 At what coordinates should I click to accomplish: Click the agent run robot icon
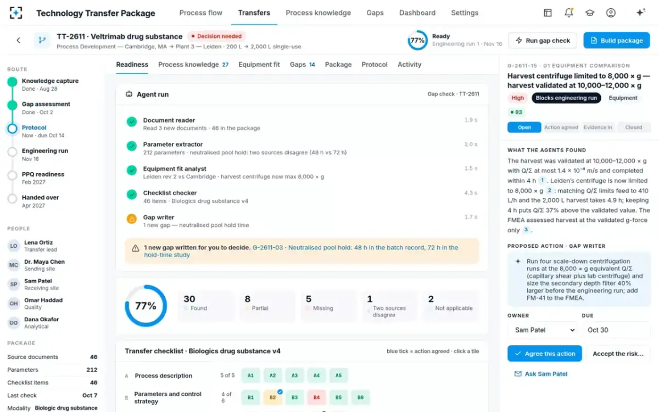129,94
